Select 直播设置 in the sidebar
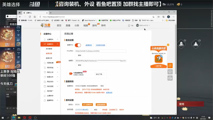 pyautogui.click(x=49, y=53)
